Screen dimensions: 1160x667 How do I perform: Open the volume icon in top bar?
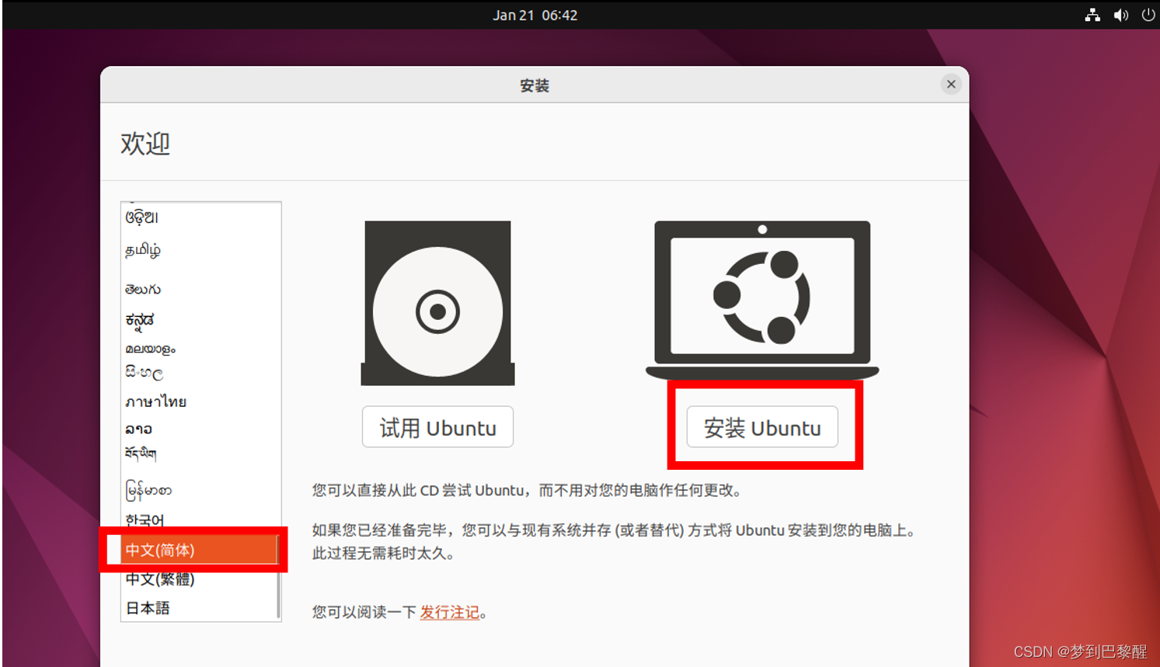click(x=1120, y=15)
